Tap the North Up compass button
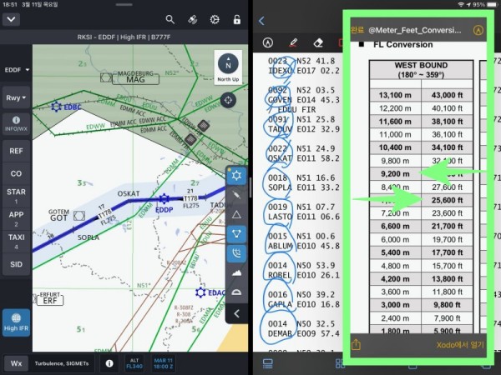 228,67
